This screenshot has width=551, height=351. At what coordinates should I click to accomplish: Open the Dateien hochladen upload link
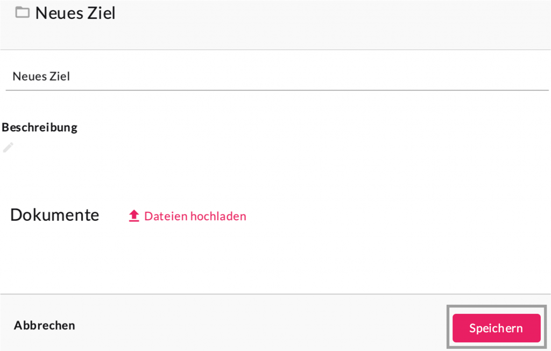click(195, 216)
